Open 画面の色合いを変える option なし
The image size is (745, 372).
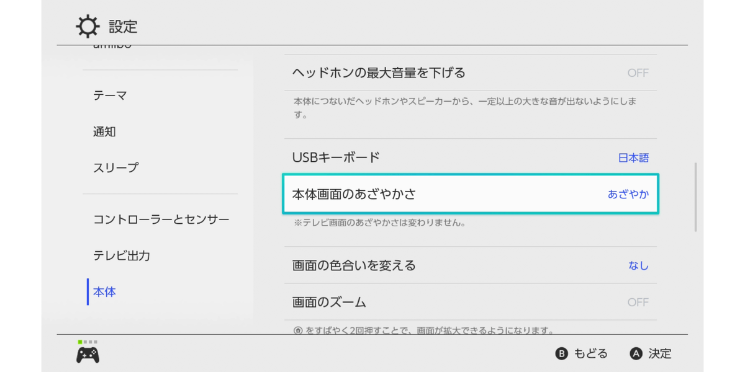(x=638, y=266)
